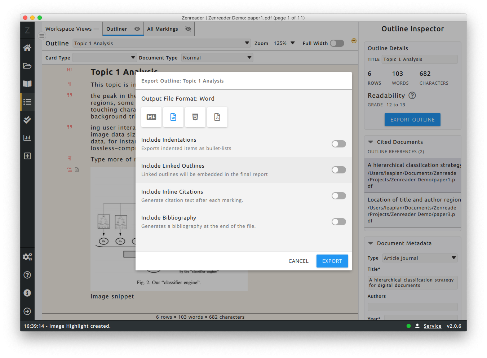
Task: Open the book reader sidebar icon
Action: pos(27,84)
